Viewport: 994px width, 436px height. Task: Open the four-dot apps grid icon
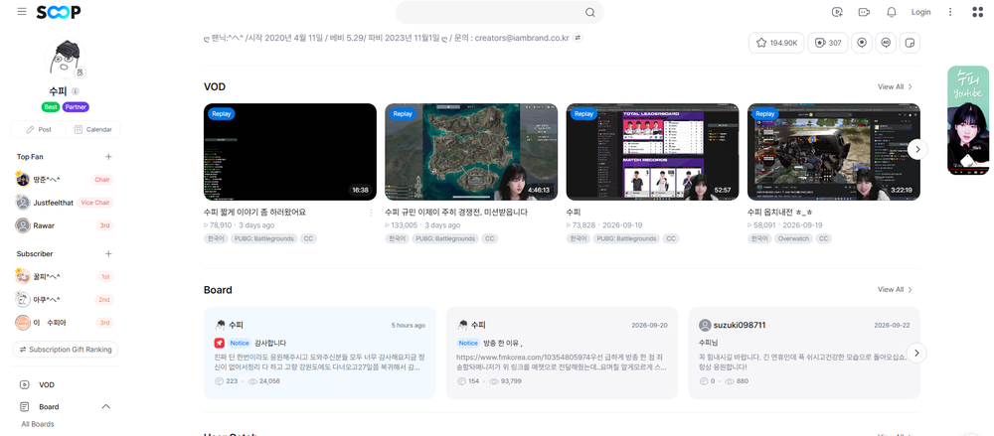click(x=977, y=12)
